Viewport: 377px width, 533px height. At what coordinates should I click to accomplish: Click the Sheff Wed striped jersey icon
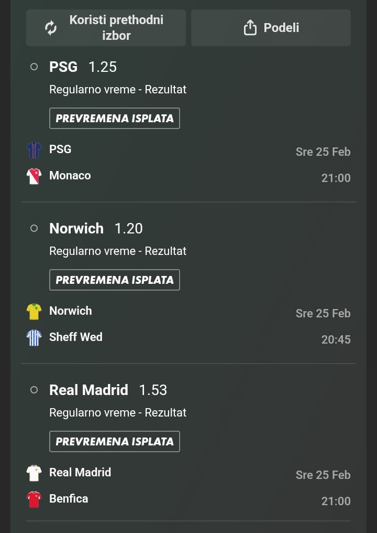[34, 337]
